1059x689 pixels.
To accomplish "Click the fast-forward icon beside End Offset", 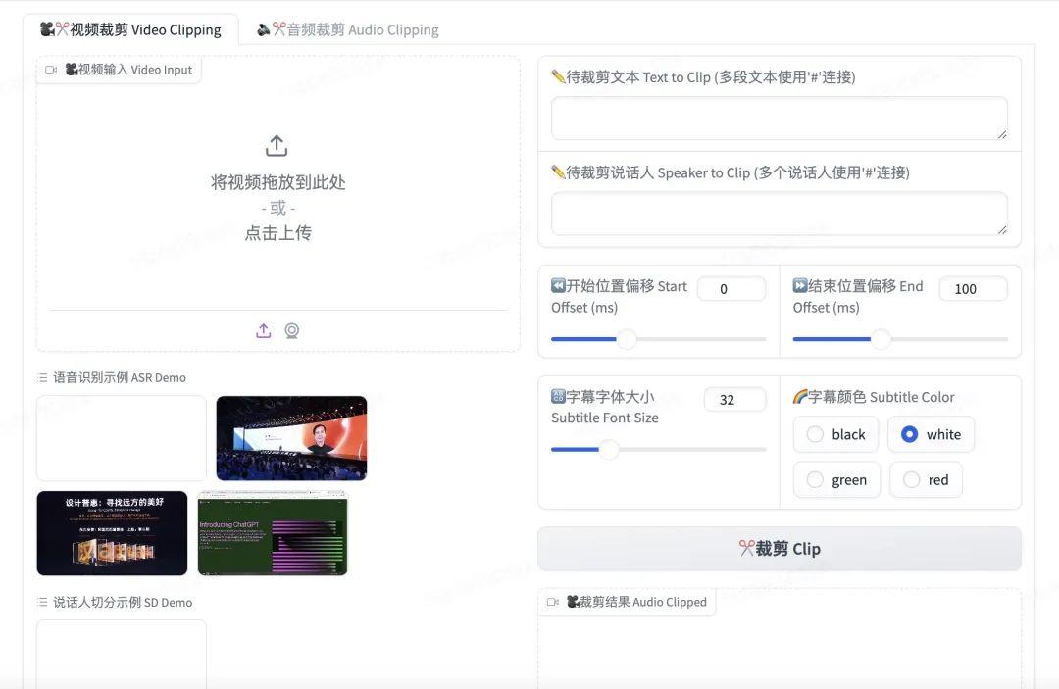I will click(800, 285).
